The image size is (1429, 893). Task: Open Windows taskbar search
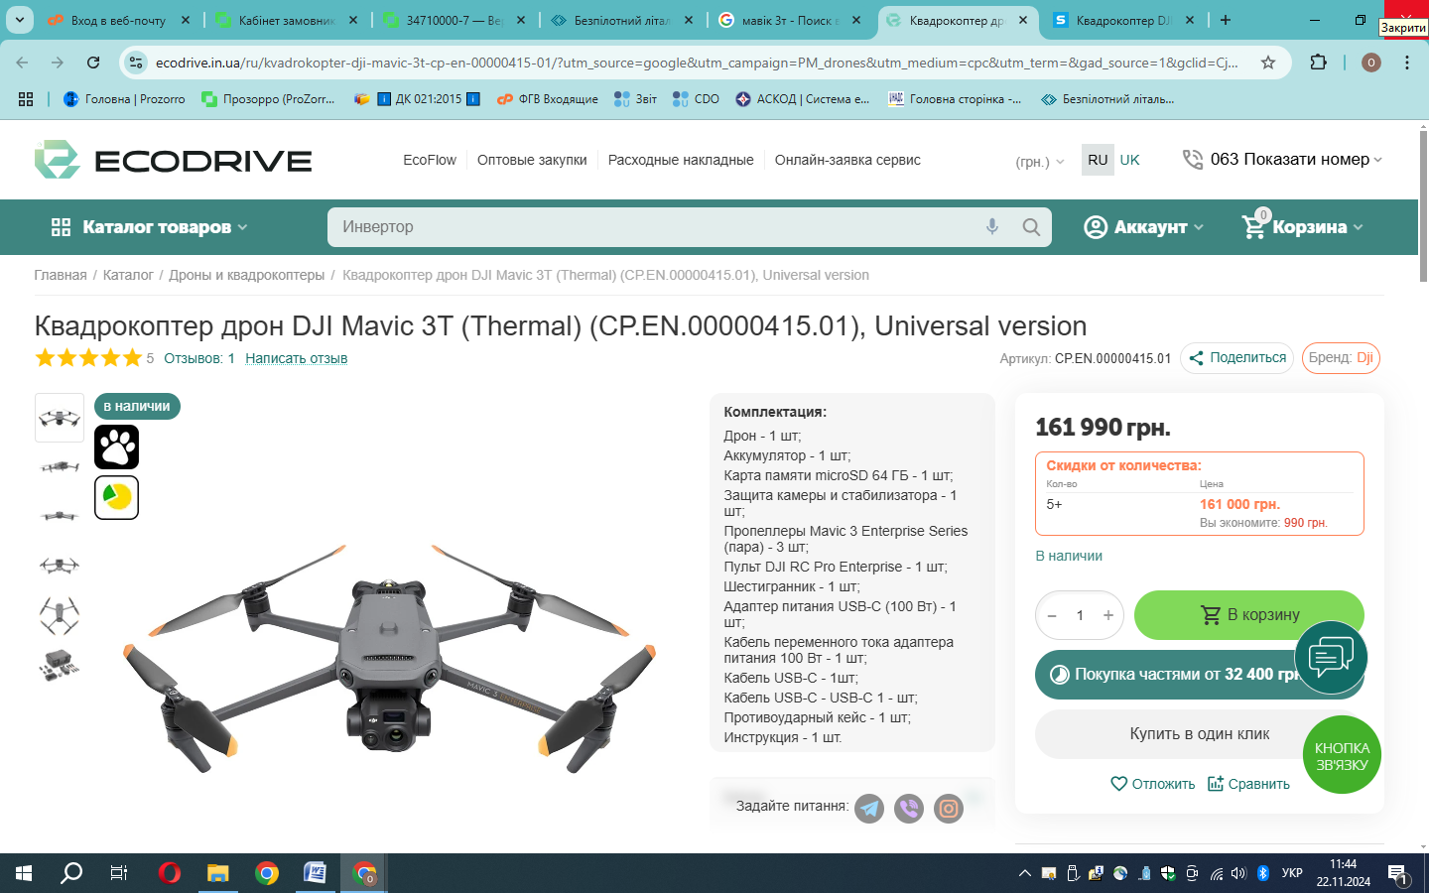(71, 873)
